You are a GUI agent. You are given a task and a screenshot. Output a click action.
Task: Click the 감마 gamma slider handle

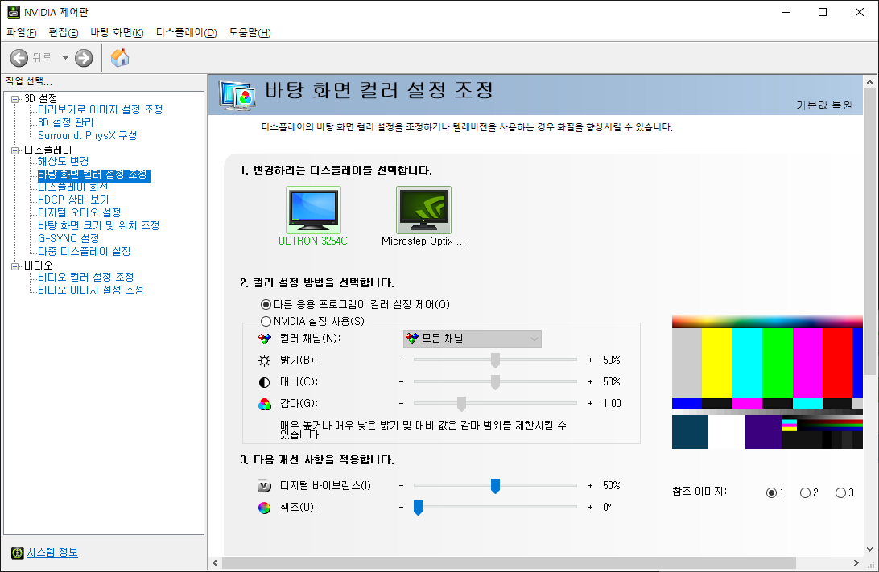461,404
